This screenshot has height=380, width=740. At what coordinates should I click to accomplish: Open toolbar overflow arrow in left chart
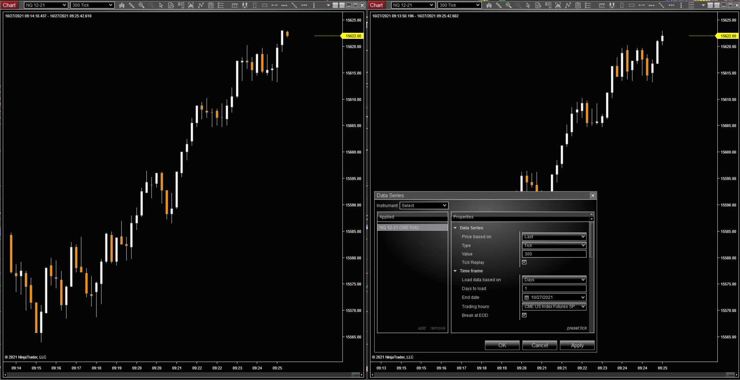coord(328,5)
